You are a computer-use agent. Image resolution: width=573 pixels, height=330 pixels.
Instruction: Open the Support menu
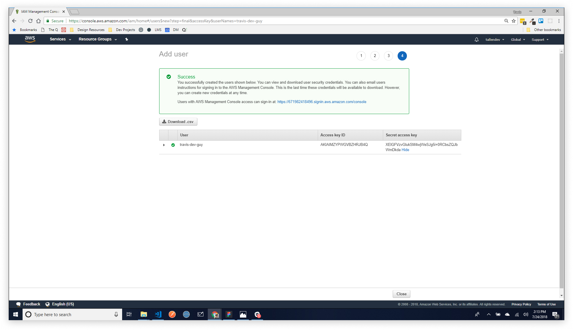click(x=540, y=40)
